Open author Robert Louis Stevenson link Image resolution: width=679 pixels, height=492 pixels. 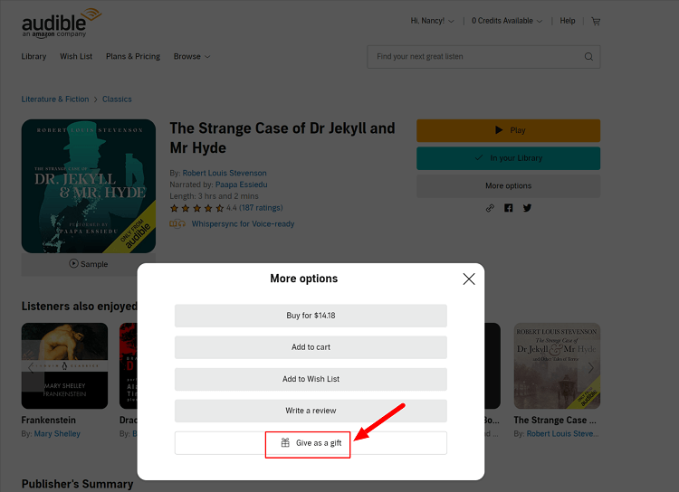(x=225, y=173)
